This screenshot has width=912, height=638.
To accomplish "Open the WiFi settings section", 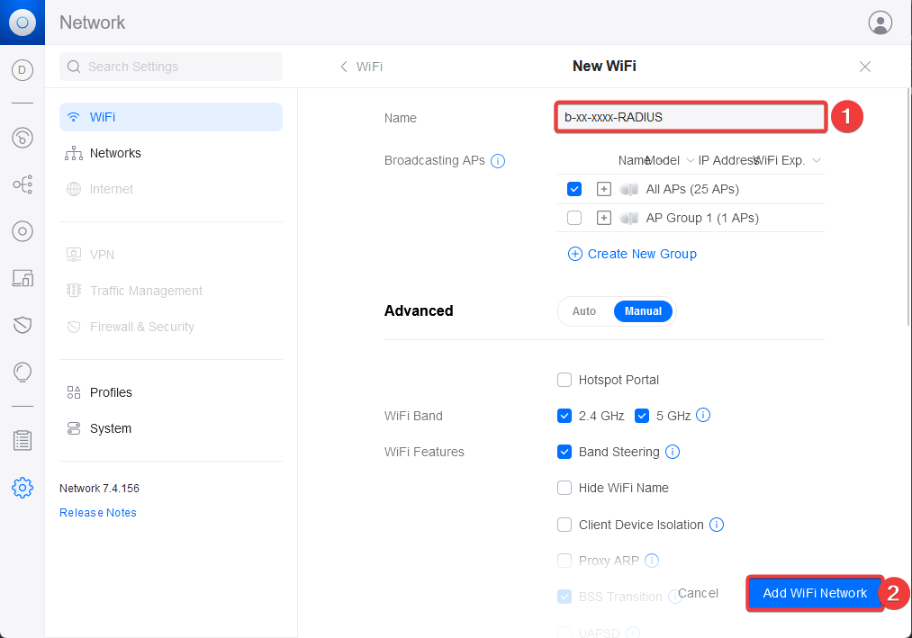I will 171,117.
